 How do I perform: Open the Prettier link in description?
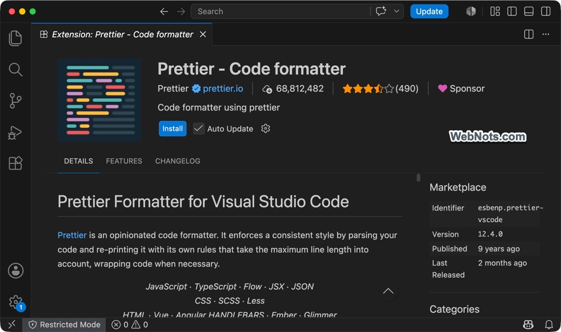[72, 235]
